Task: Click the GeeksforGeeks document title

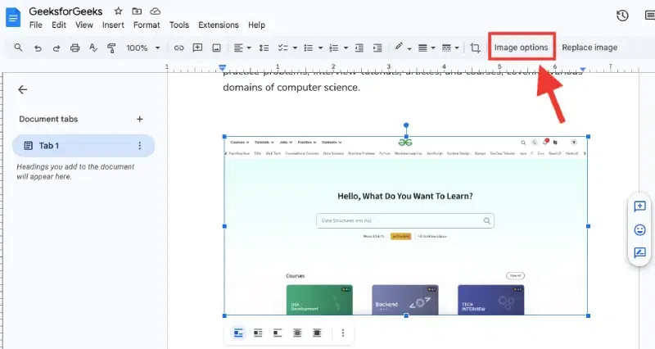Action: pos(65,11)
